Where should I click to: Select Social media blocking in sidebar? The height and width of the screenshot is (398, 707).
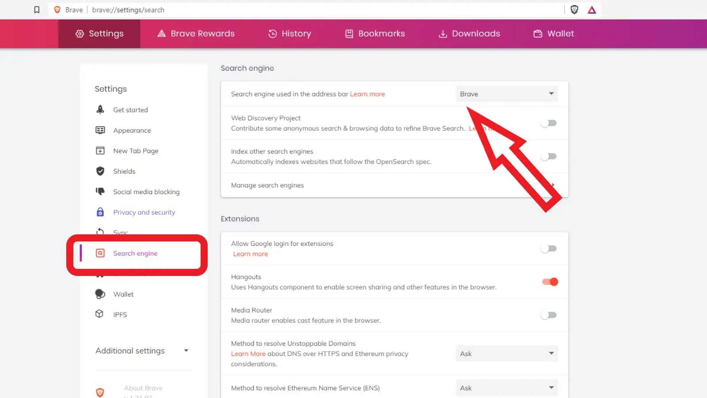point(146,192)
